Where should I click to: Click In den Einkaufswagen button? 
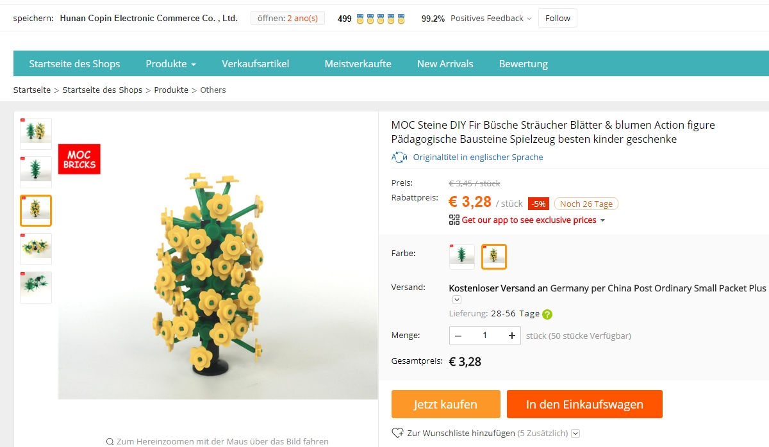pos(584,404)
